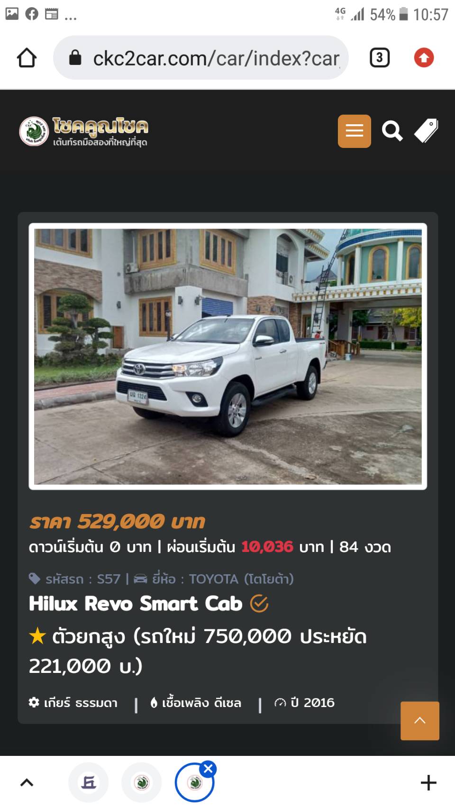Switch to first tab in strip
This screenshot has height=809, width=455.
click(x=89, y=782)
